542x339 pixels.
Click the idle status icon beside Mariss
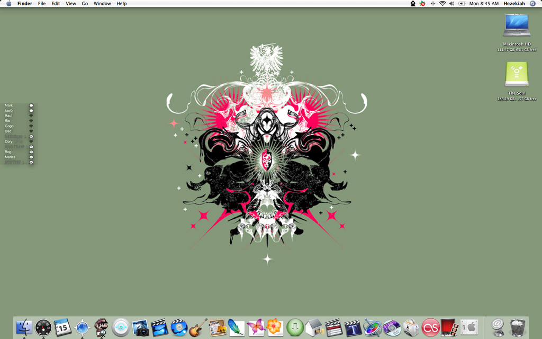click(31, 157)
